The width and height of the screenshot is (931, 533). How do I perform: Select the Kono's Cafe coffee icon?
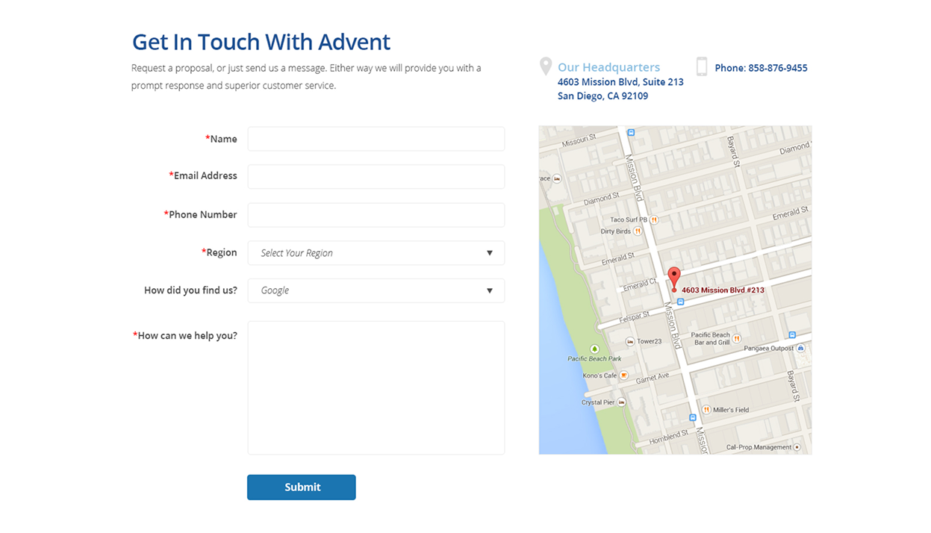624,375
